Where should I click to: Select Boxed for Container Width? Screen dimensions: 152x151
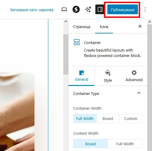[108, 118]
